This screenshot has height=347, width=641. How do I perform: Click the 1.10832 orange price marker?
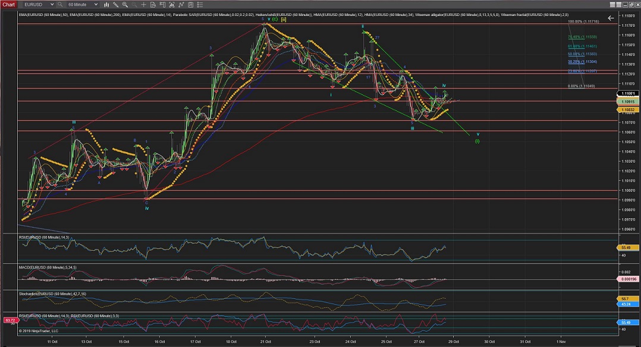[x=628, y=110]
